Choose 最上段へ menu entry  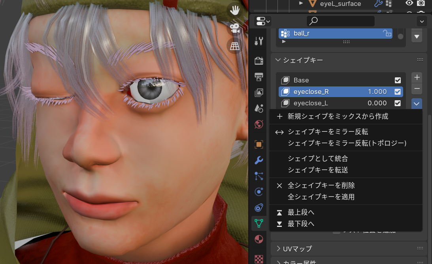(346, 212)
